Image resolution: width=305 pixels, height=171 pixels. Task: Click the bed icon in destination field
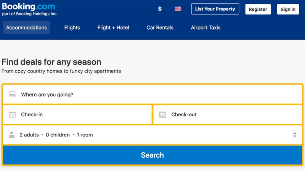point(12,94)
